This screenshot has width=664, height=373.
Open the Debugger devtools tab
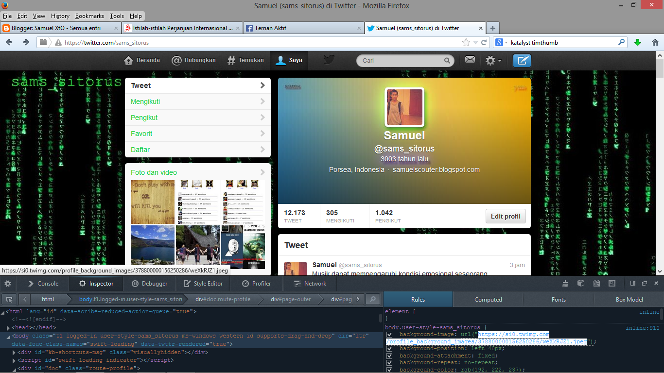click(x=150, y=284)
